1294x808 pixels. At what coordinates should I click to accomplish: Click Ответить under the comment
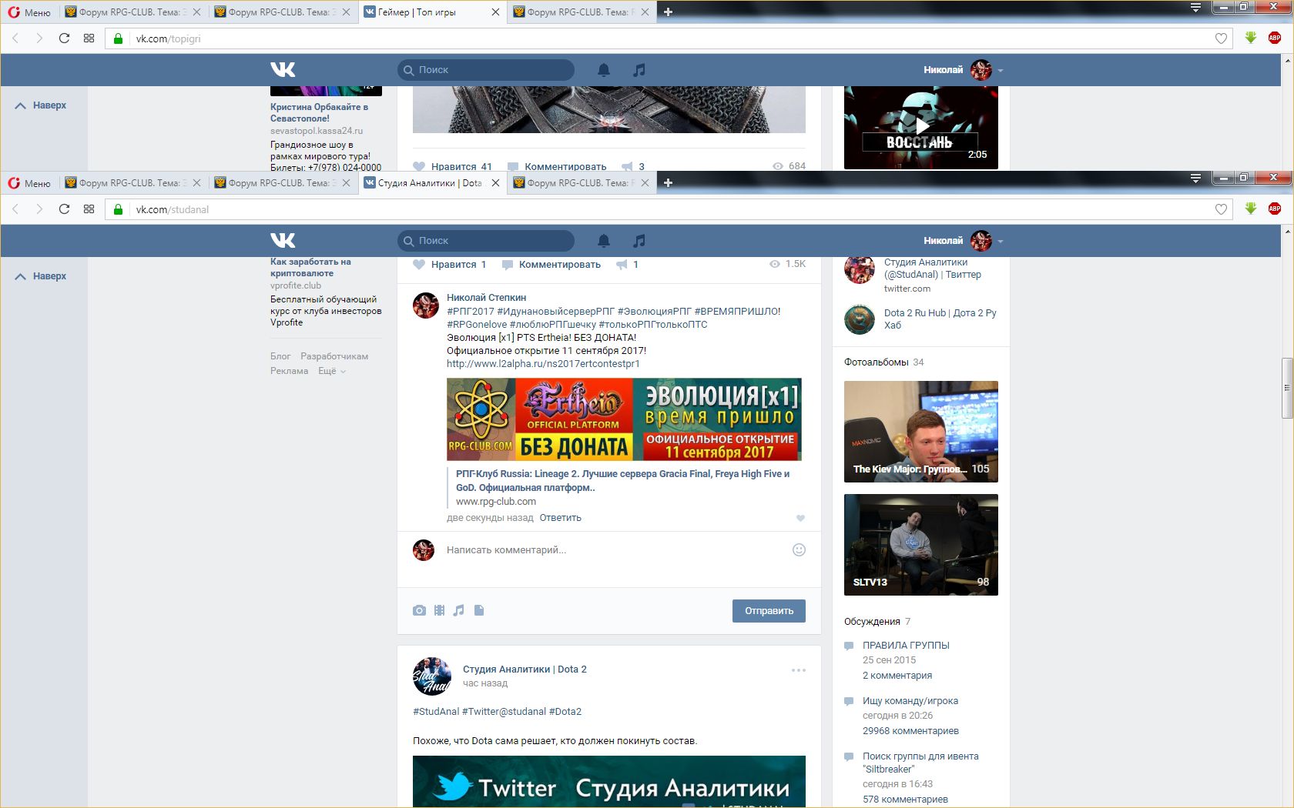point(560,518)
